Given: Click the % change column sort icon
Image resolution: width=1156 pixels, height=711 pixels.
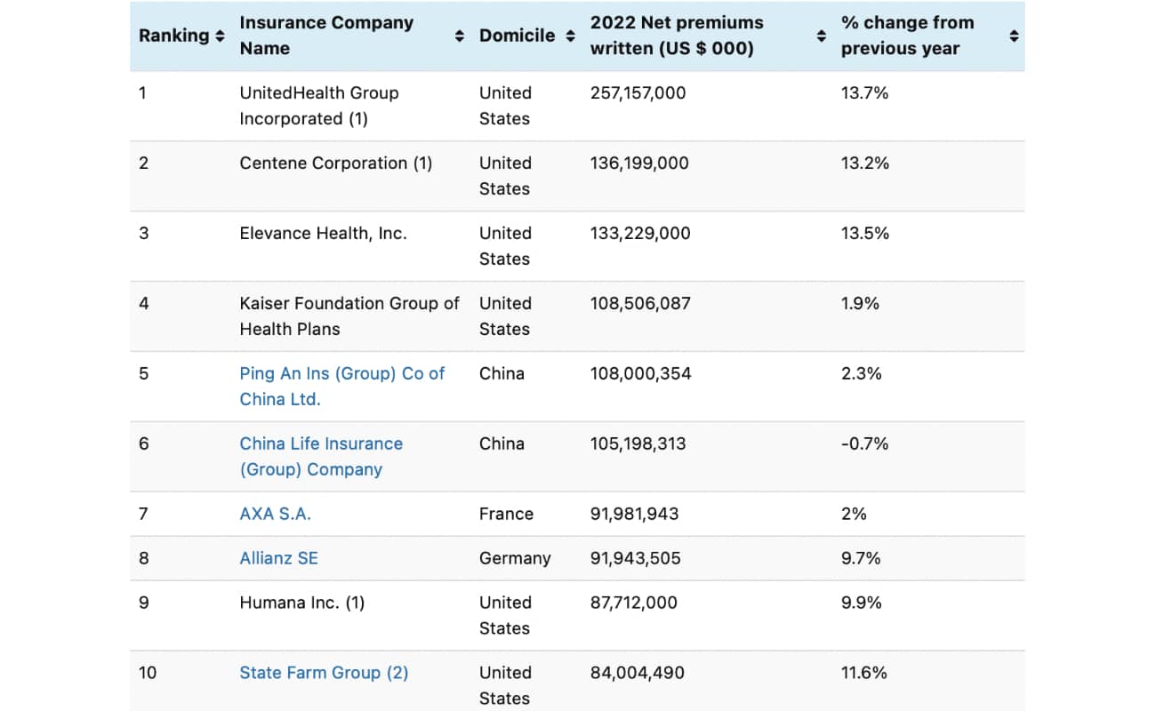Looking at the screenshot, I should tap(1014, 35).
